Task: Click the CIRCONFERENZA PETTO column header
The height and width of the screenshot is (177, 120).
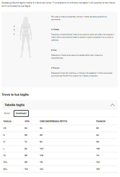Action: tap(53, 121)
